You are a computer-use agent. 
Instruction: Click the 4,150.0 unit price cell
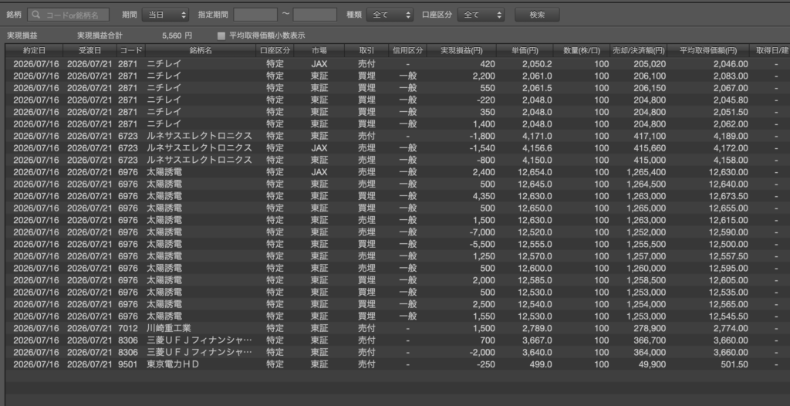(537, 160)
